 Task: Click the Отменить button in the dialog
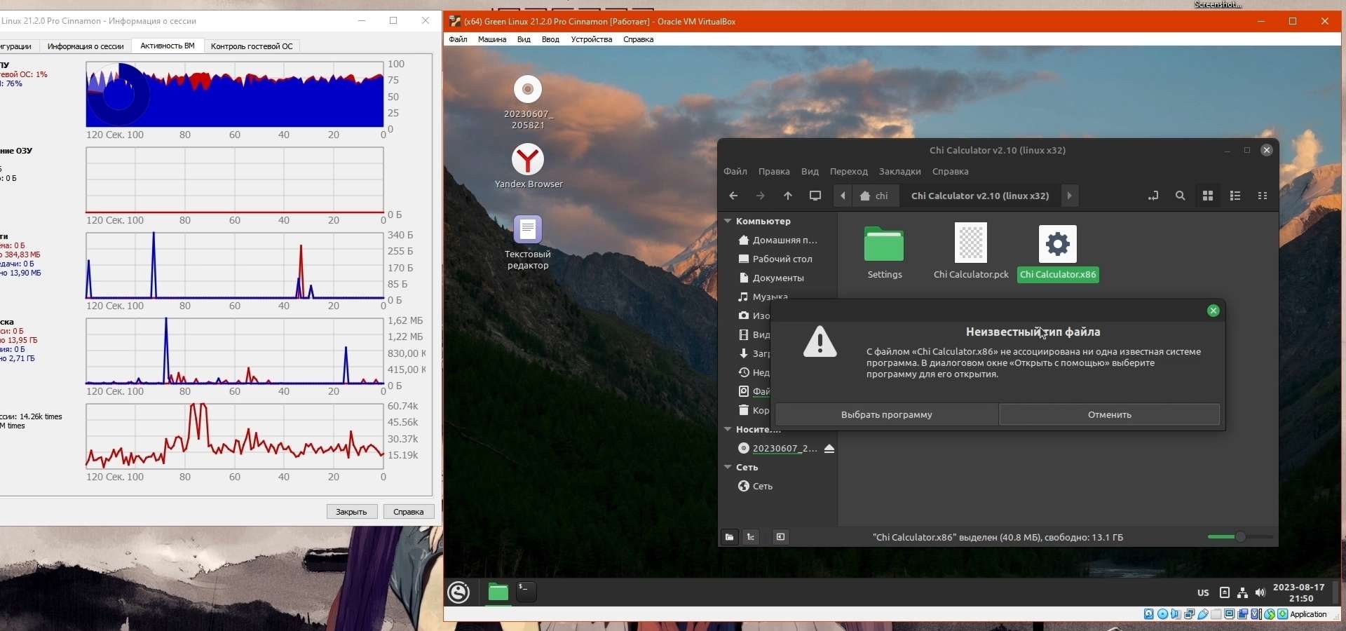point(1110,414)
